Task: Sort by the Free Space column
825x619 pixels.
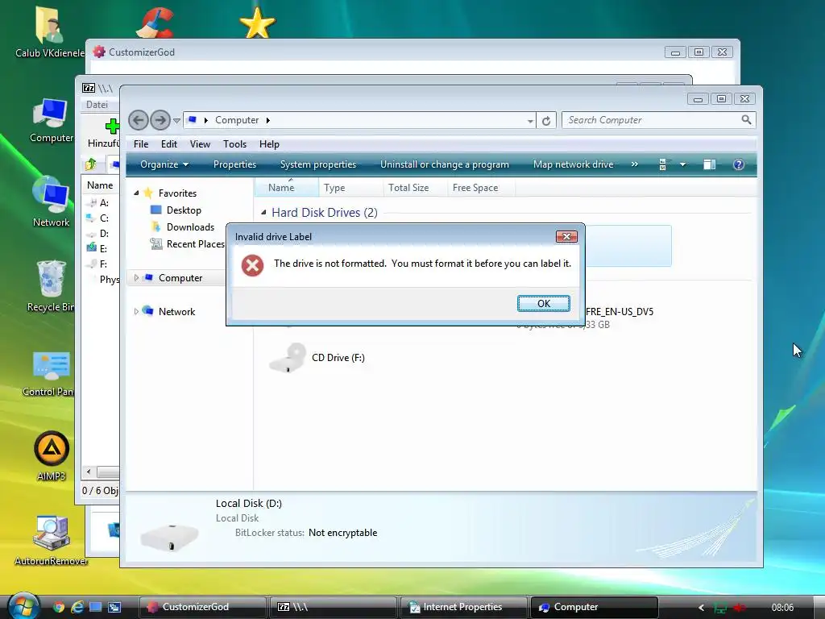Action: [481, 187]
